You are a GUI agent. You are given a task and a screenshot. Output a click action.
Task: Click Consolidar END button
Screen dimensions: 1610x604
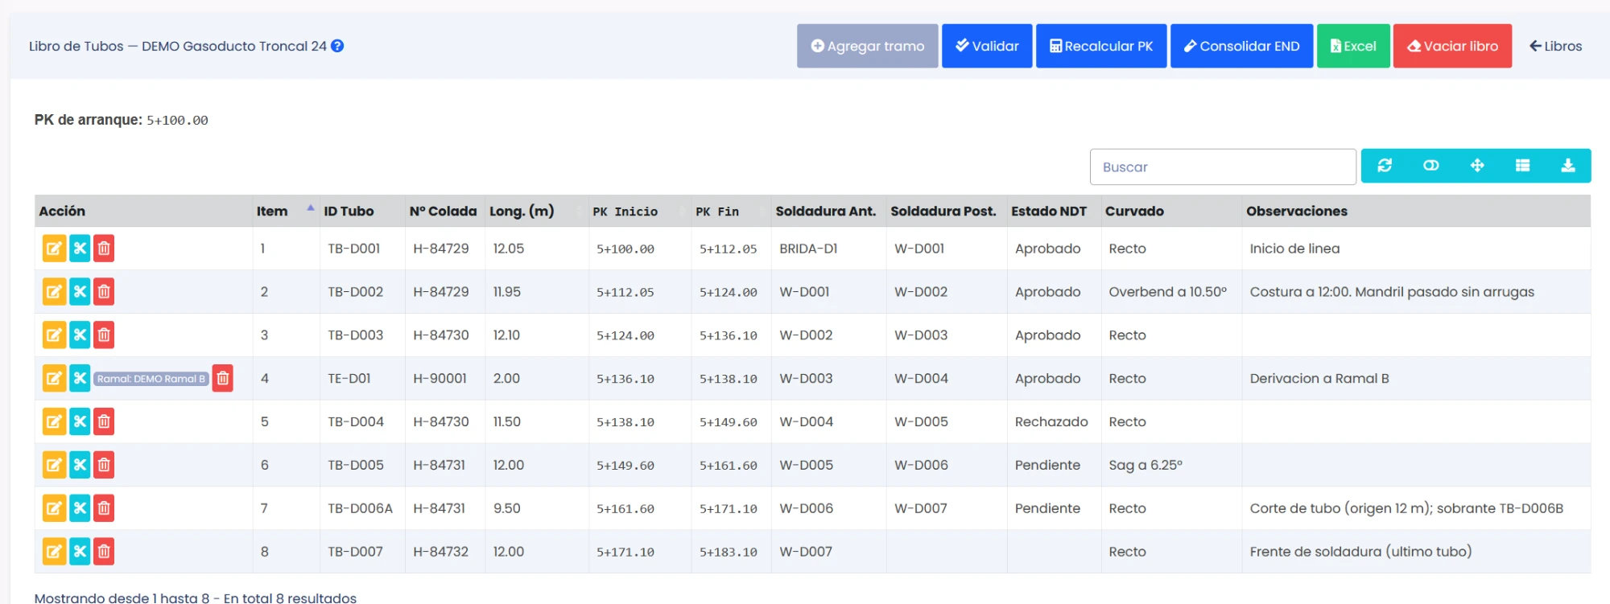[1241, 46]
